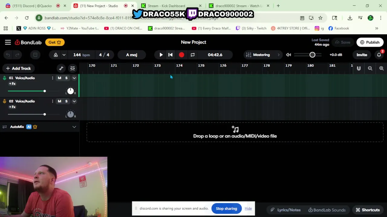Click the timeline ruler at bar 174
This screenshot has height=217, width=387.
tap(179, 65)
